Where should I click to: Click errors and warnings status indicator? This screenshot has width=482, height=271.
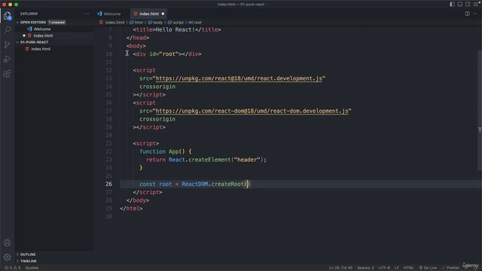tap(12, 268)
